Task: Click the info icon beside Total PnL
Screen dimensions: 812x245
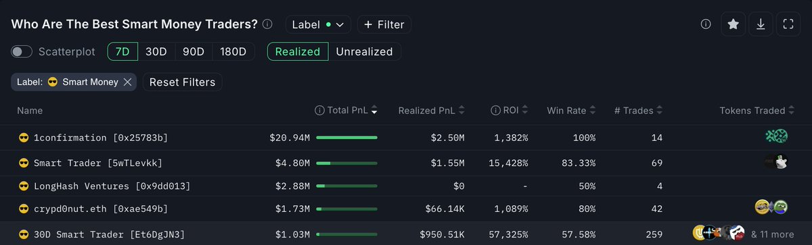Action: pyautogui.click(x=319, y=111)
